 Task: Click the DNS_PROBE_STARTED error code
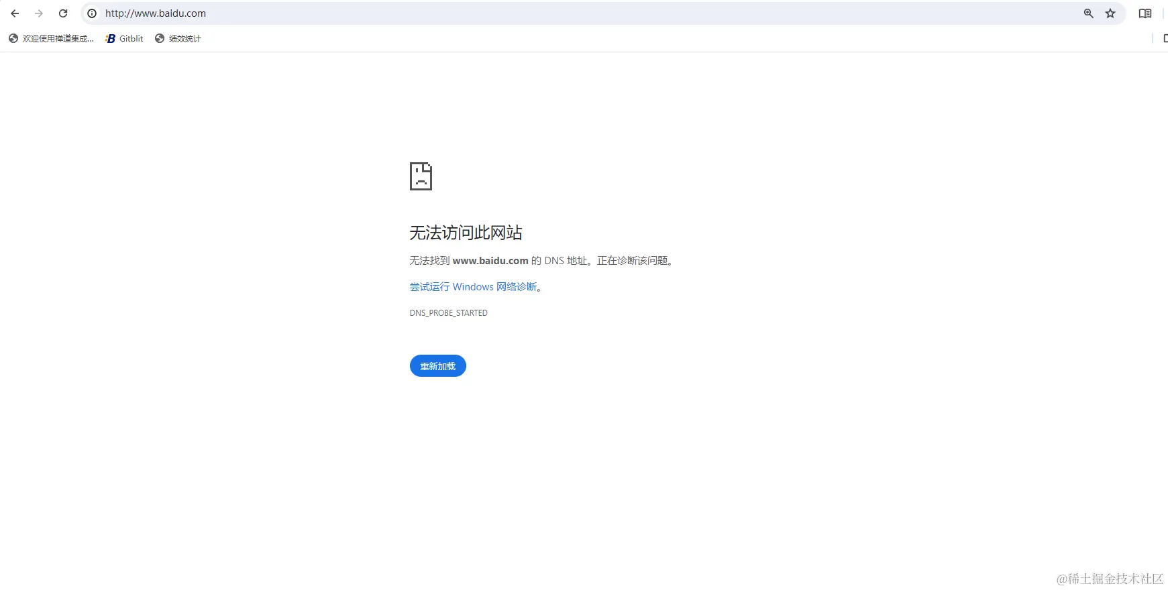(x=449, y=313)
